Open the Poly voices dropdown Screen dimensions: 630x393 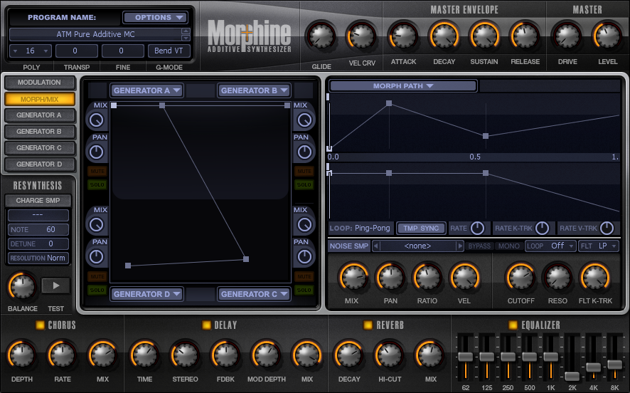coord(31,51)
